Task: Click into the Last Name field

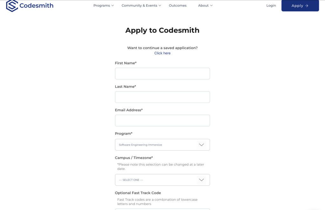Action: point(162,97)
